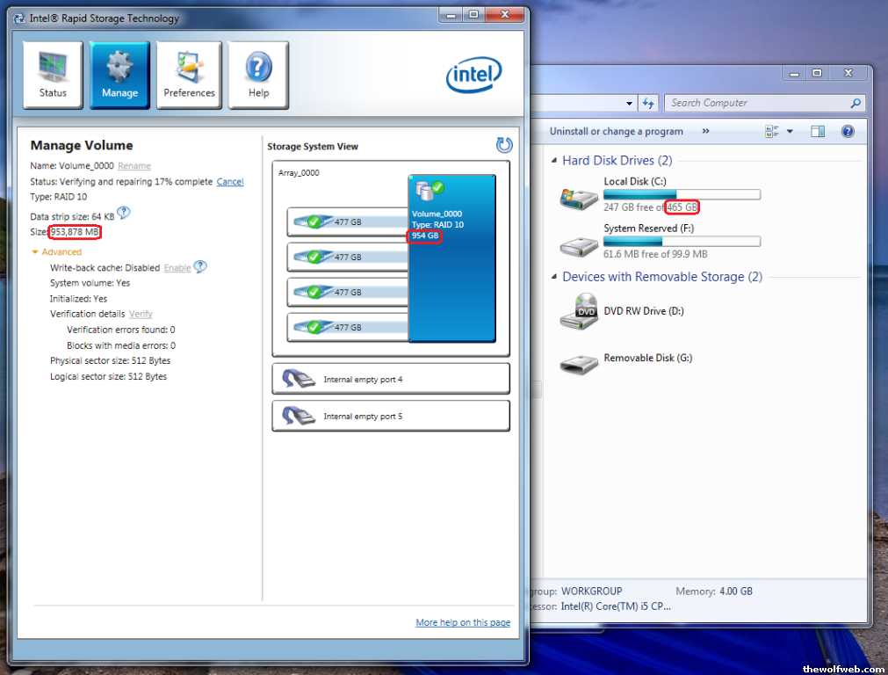Open the Status tab in Intel RST
Screen dimensions: 888x675
tap(53, 76)
